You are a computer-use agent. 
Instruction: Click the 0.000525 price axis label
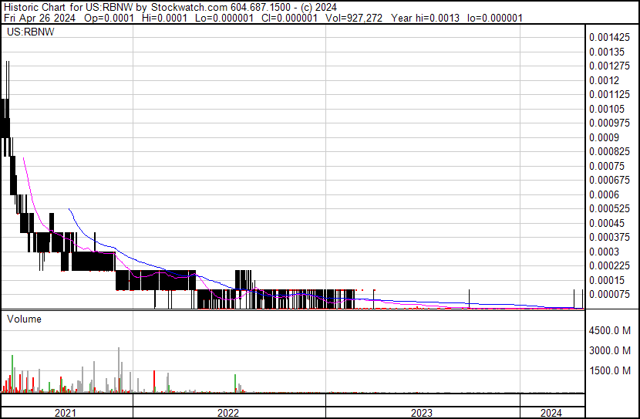pyautogui.click(x=609, y=208)
